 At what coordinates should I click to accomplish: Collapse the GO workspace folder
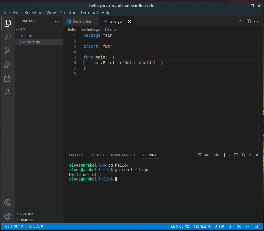[18, 30]
